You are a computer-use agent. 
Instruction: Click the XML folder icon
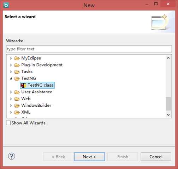(x=17, y=112)
